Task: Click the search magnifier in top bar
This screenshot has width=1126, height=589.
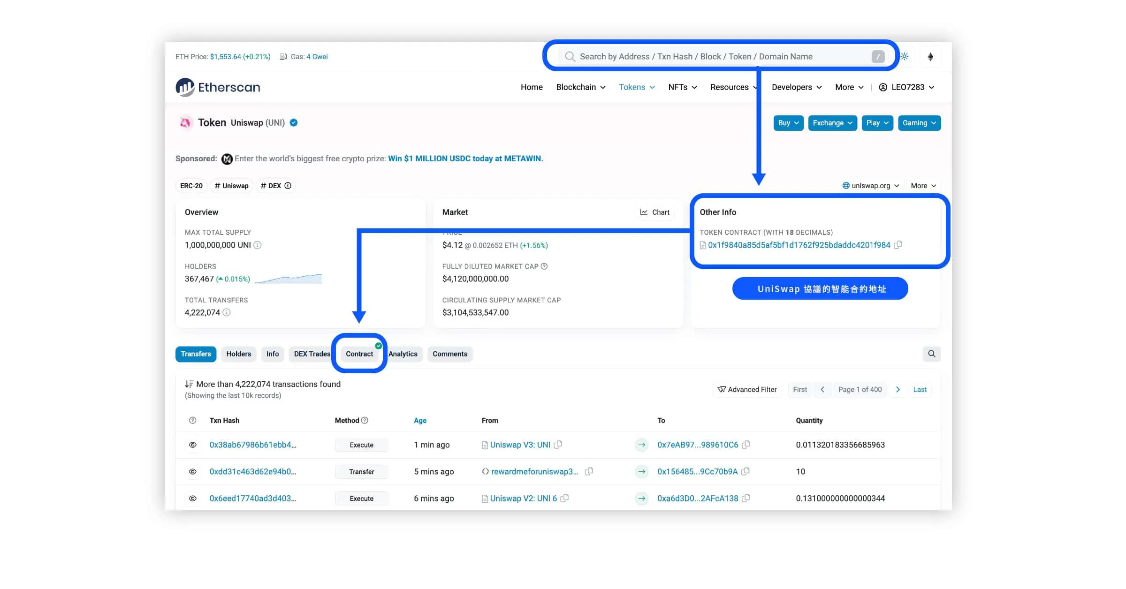Action: coord(570,56)
